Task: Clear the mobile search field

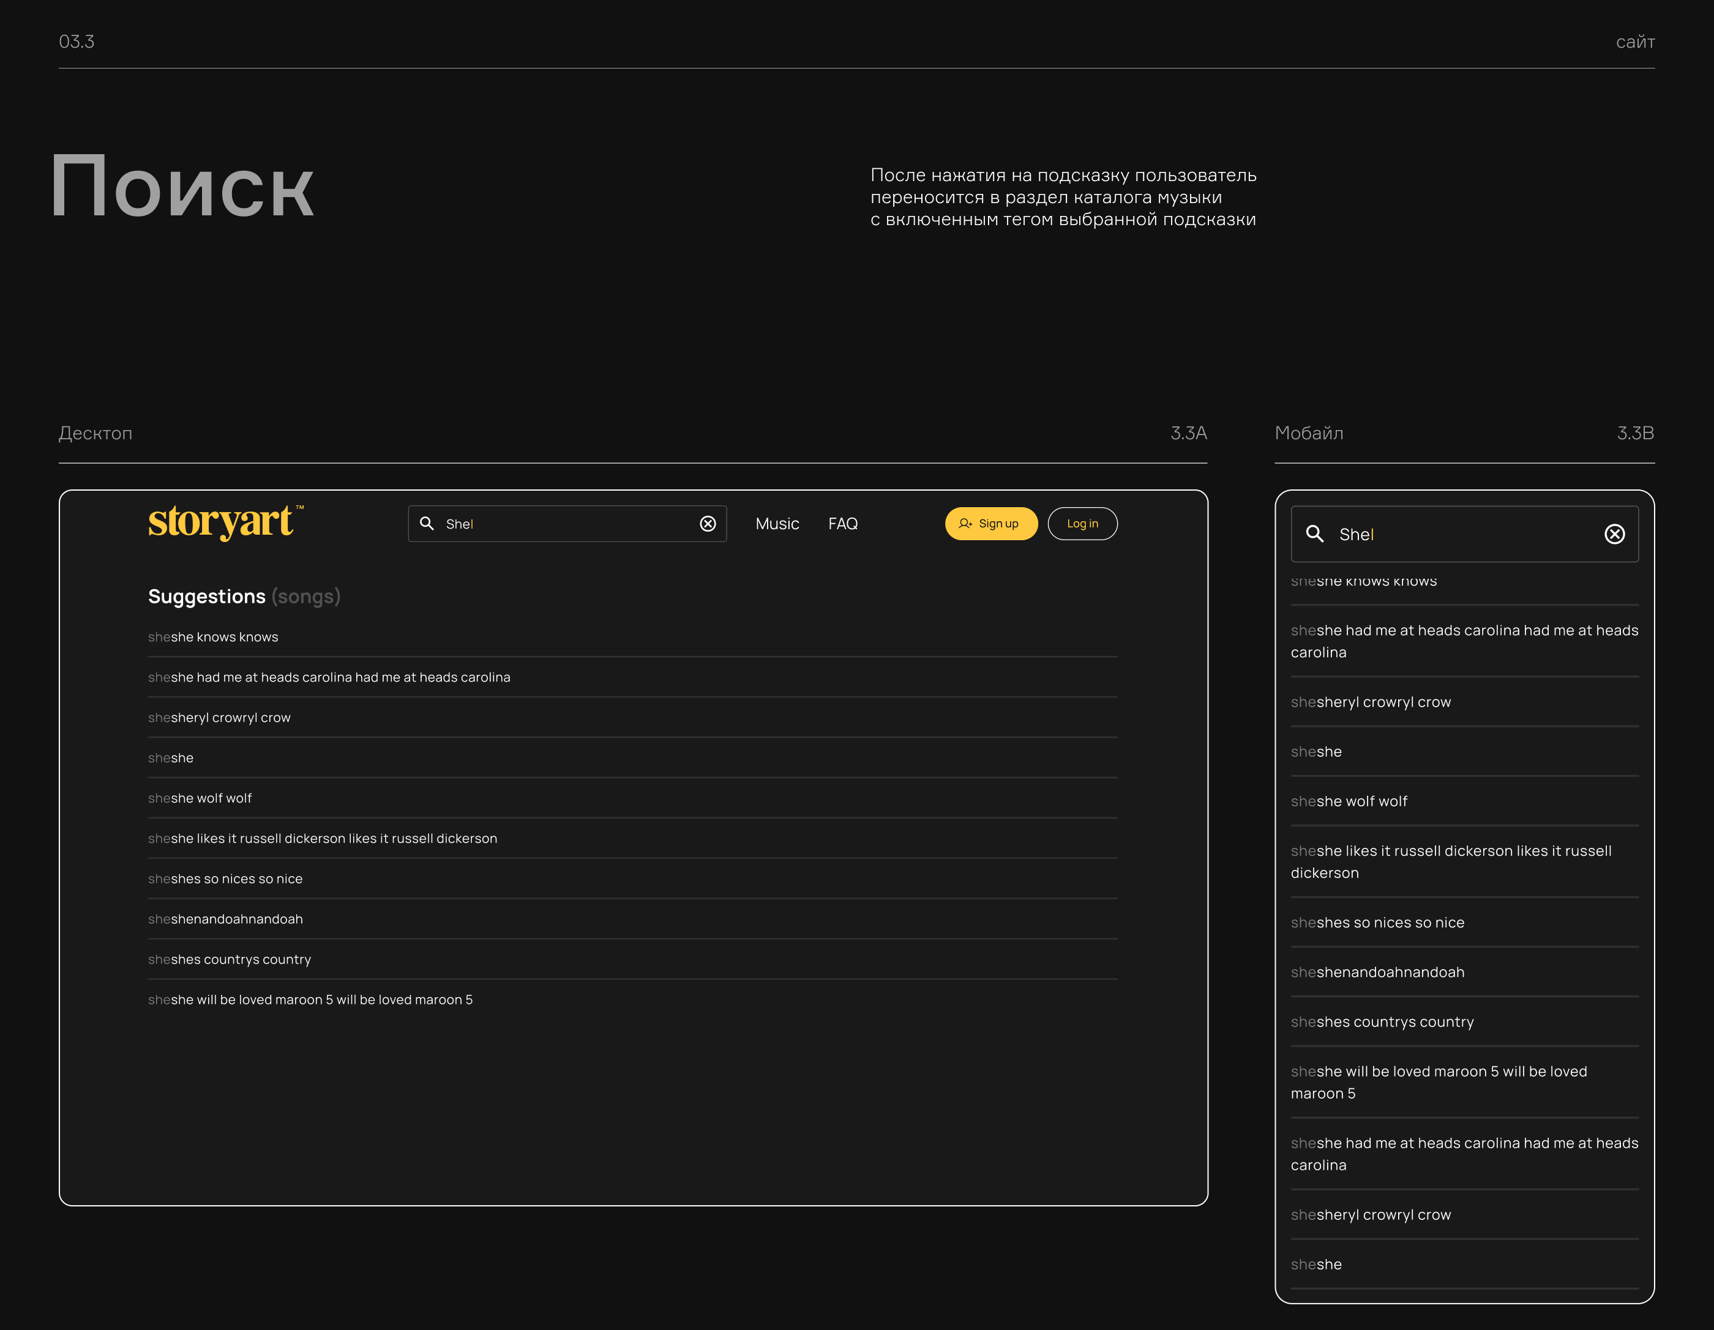Action: coord(1614,534)
